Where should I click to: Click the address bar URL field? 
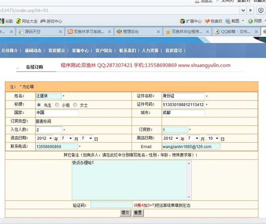tap(119, 10)
